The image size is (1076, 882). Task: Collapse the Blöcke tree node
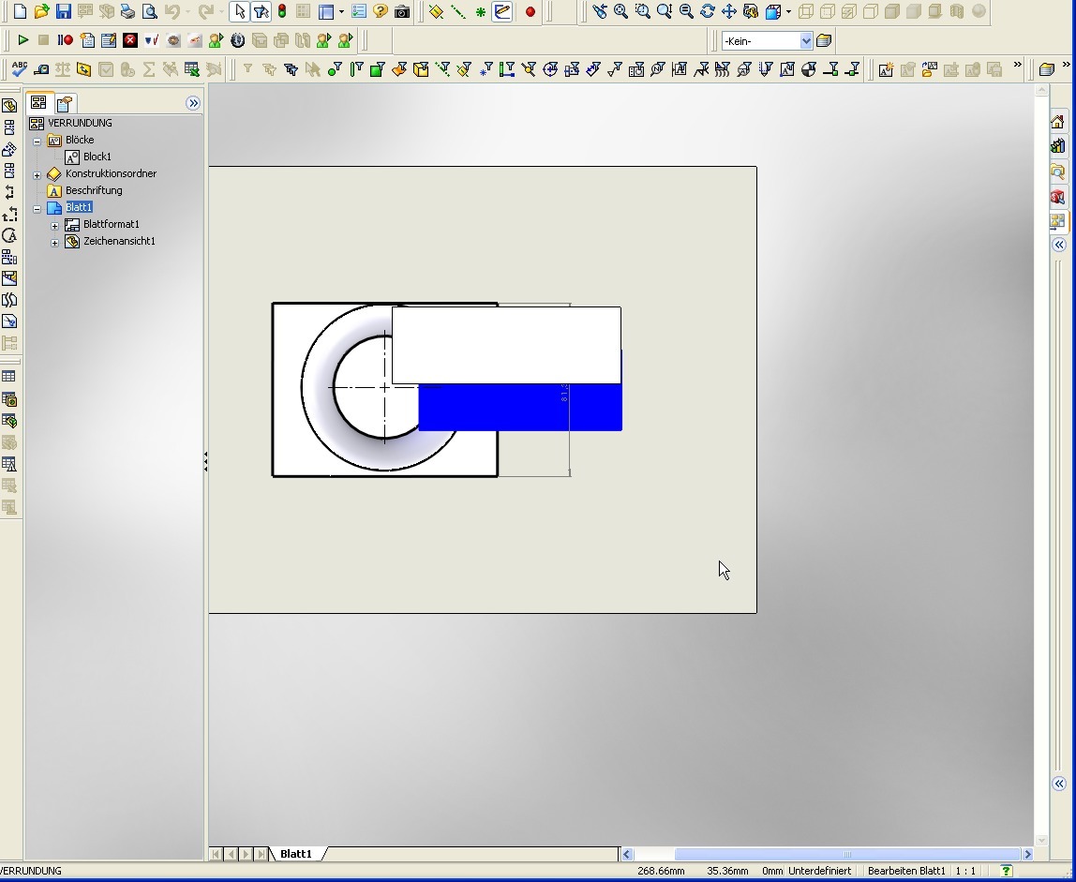(37, 141)
